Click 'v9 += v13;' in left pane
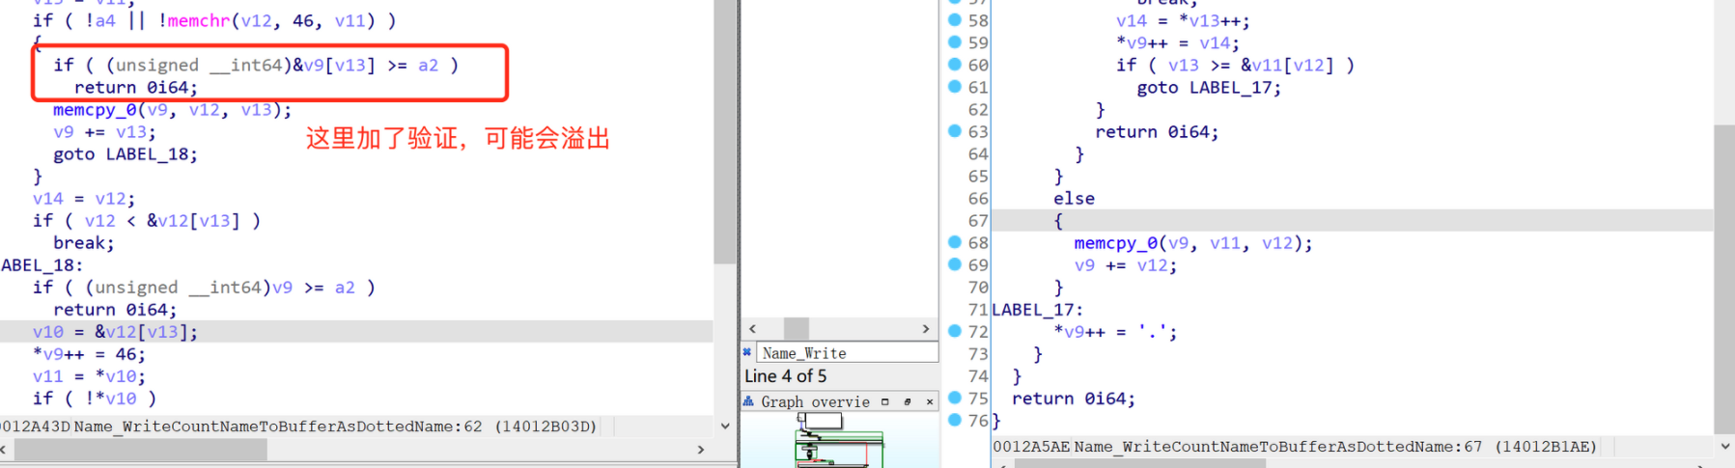Viewport: 1735px width, 468px height. pos(104,131)
